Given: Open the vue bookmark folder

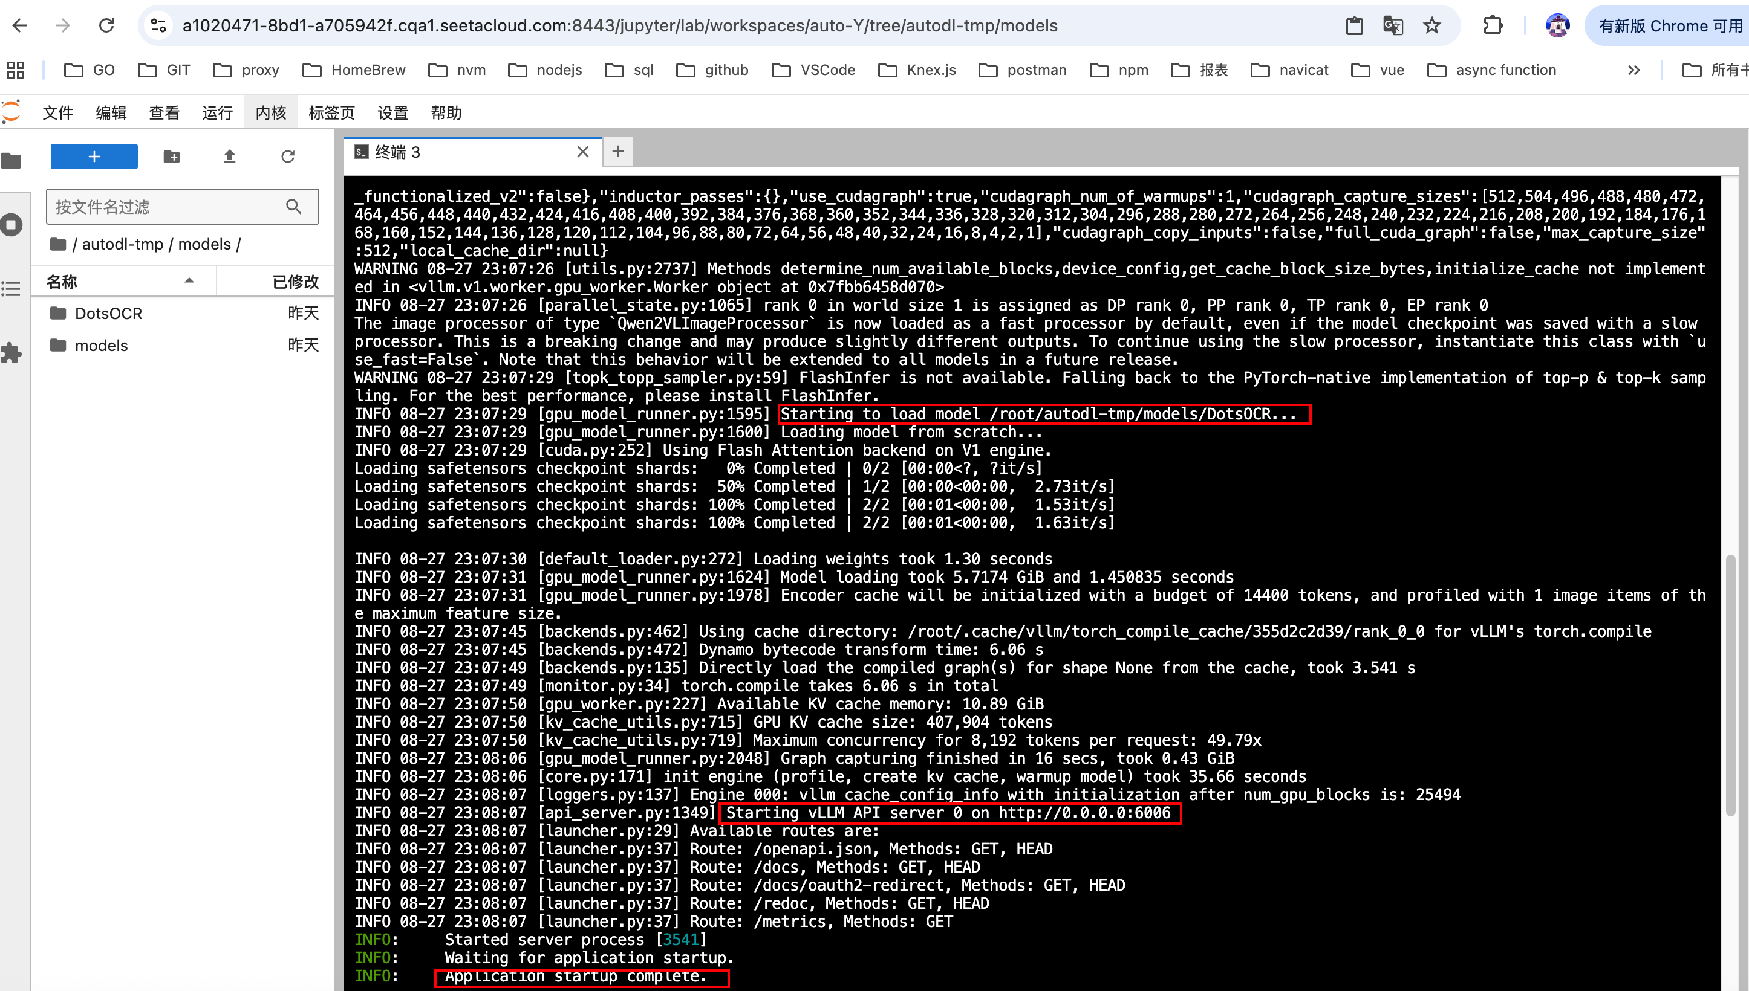Looking at the screenshot, I should (1377, 70).
